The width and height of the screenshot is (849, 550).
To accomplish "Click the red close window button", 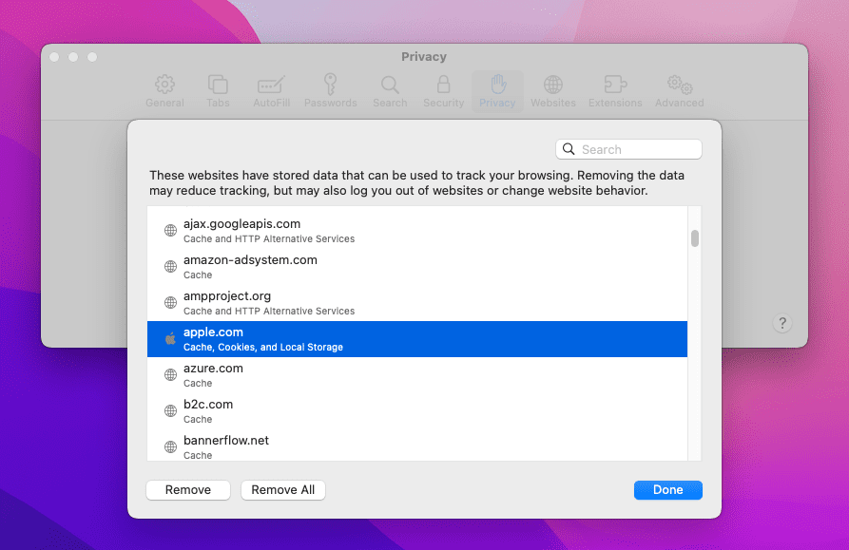I will click(54, 57).
